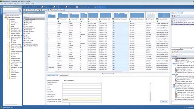
Task: Collapse the Monthly Cleaning transform group
Action: [x=172, y=64]
